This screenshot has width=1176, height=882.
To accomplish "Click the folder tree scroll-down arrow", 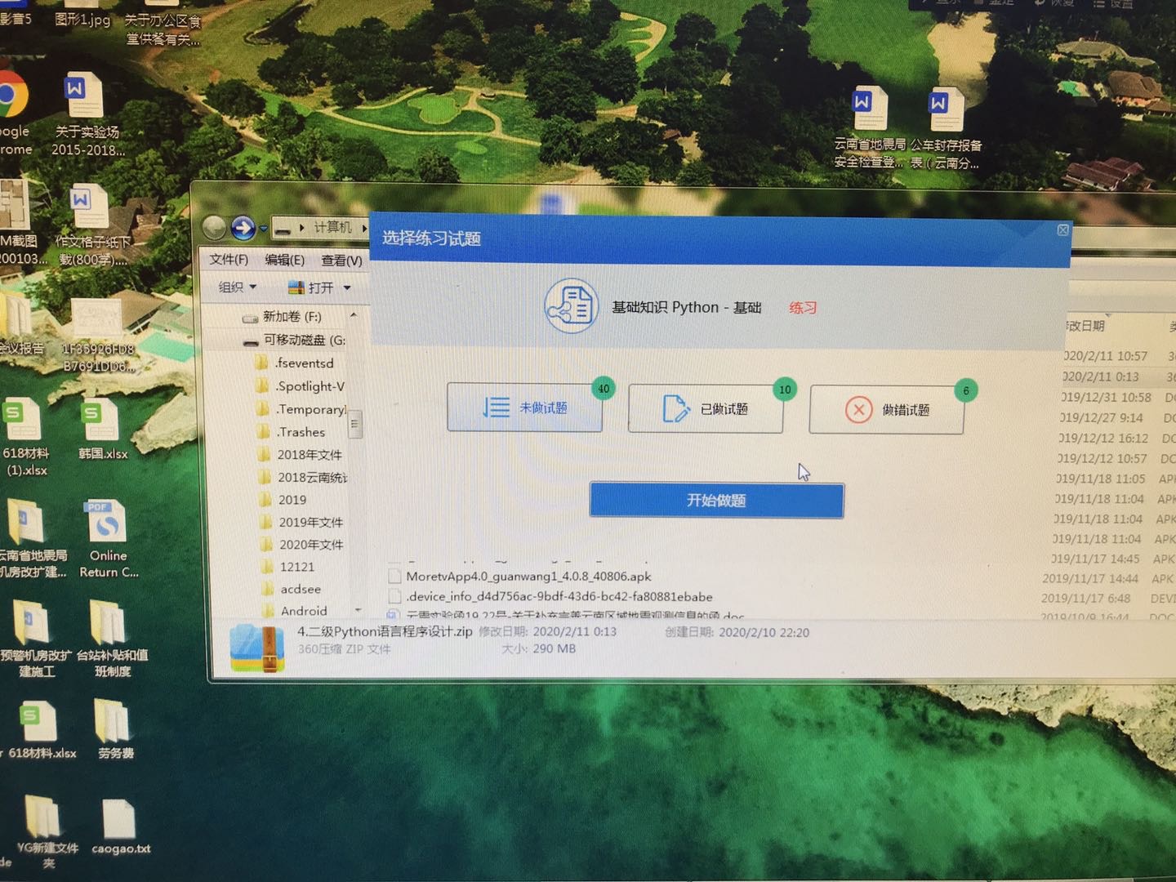I will 358,610.
